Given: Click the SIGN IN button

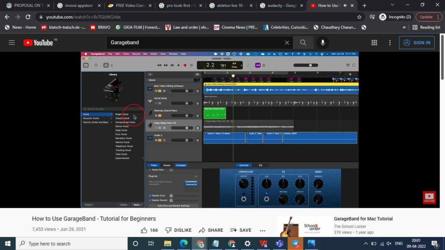Looking at the screenshot, I should coord(417,43).
